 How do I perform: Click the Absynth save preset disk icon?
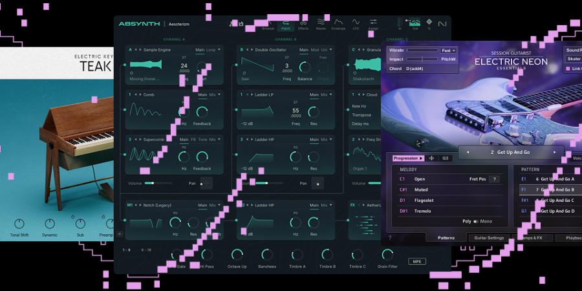241,24
